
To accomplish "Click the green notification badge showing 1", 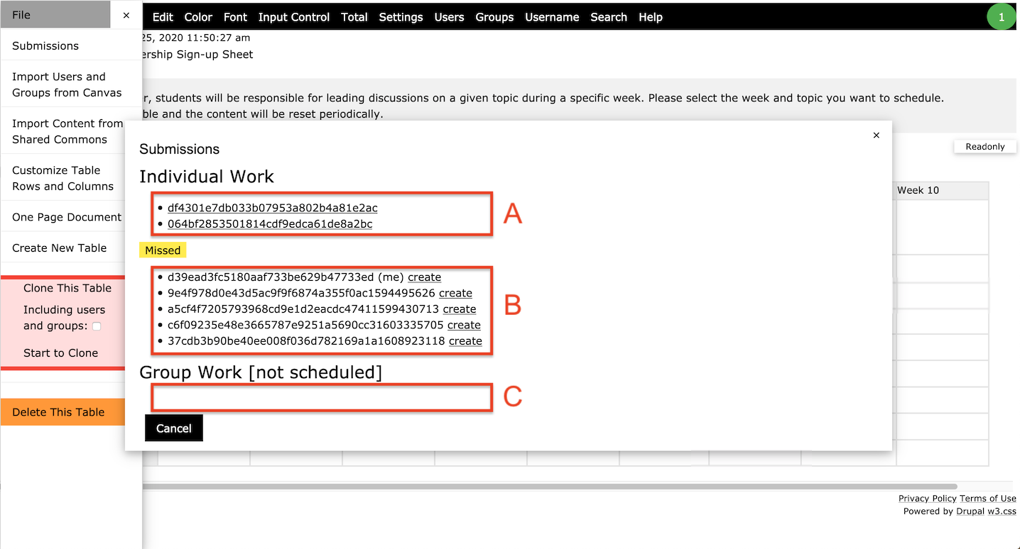I will point(1002,17).
